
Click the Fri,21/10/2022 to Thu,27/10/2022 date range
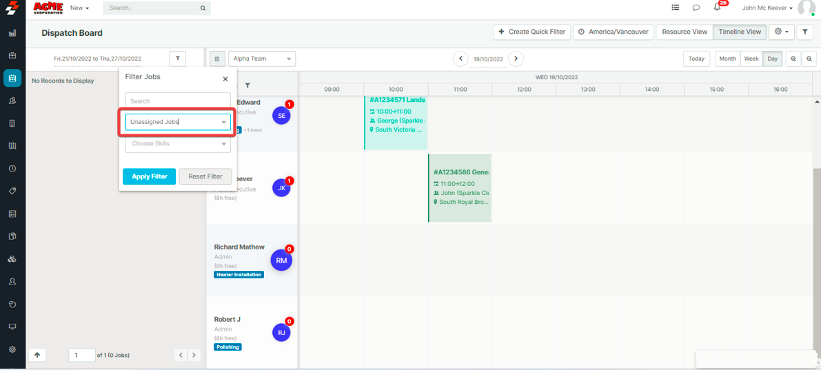(x=97, y=59)
